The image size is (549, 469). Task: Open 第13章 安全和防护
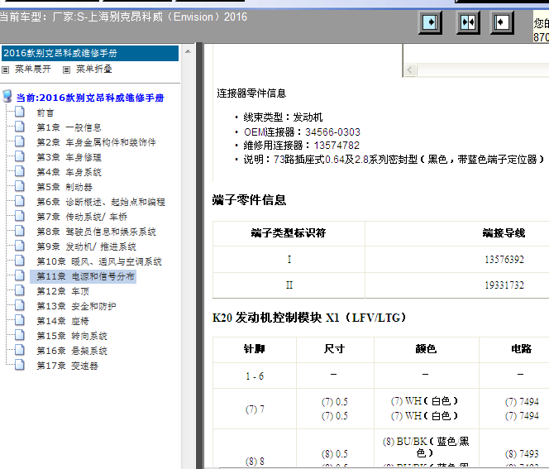pos(76,306)
